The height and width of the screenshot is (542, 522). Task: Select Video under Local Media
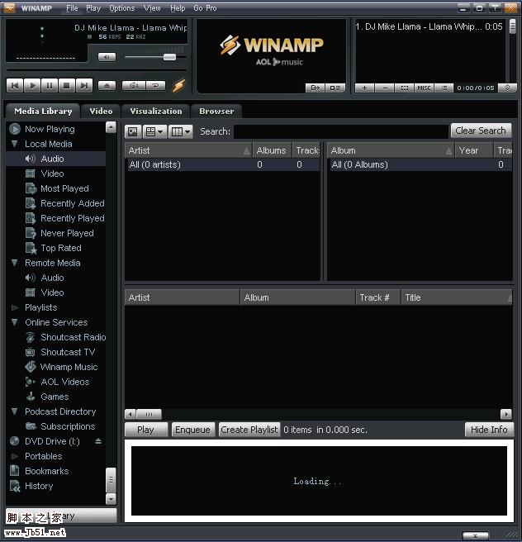(52, 174)
